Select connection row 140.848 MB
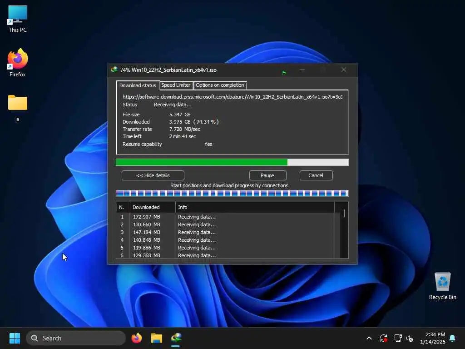Image resolution: width=465 pixels, height=349 pixels. (225, 240)
